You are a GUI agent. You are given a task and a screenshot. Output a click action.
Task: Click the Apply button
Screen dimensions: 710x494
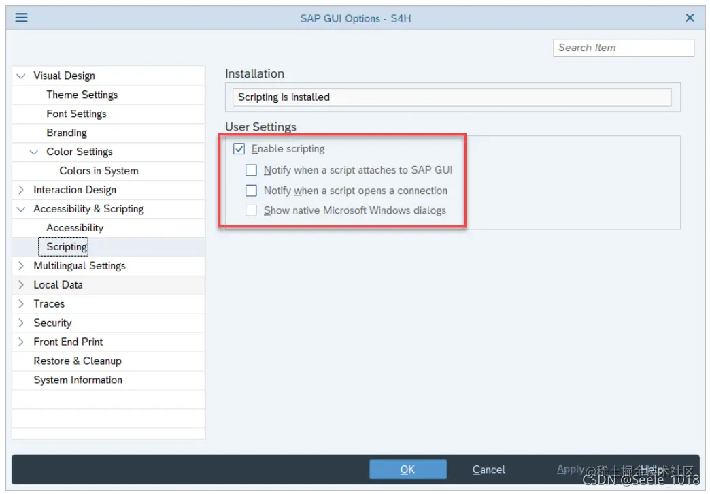570,469
